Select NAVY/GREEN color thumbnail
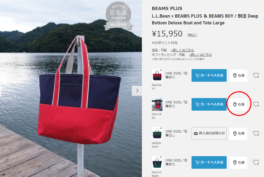This screenshot has height=177, width=264. pyautogui.click(x=157, y=162)
